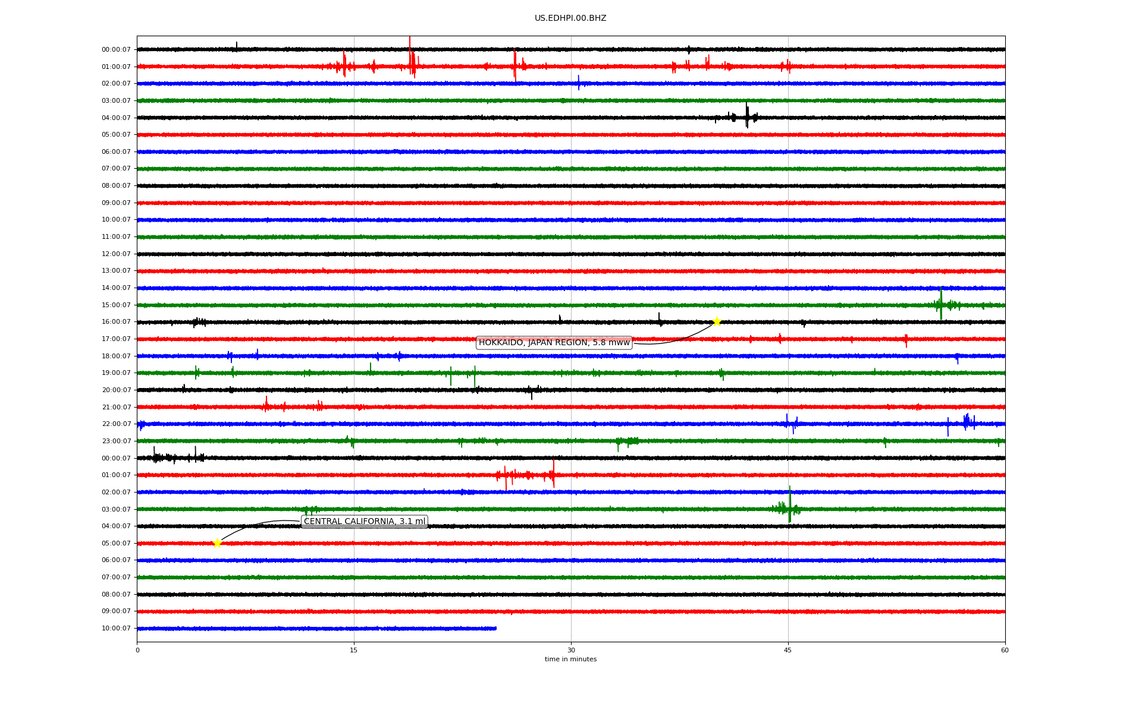Click the 05:00:07 label beside the California star
The width and height of the screenshot is (1142, 713).
[x=116, y=543]
